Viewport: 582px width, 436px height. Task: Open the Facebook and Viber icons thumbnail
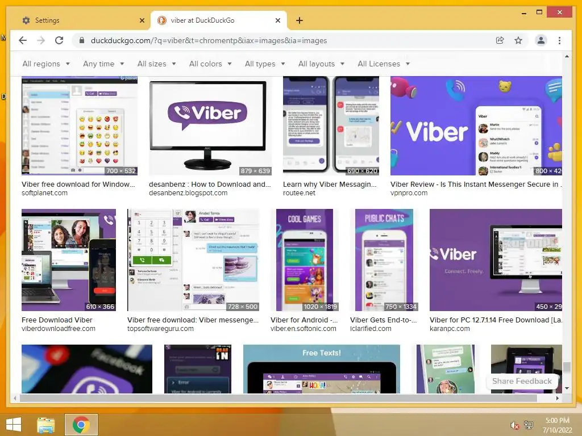[x=87, y=369]
